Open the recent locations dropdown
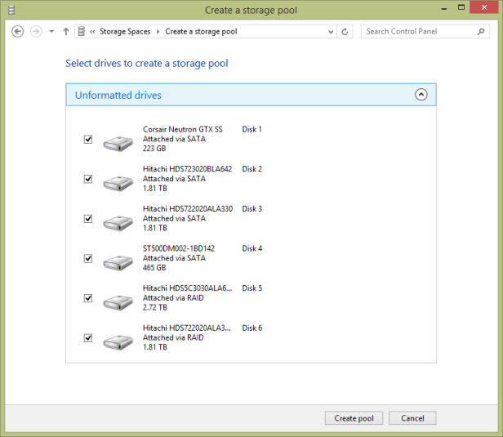The height and width of the screenshot is (437, 503). [x=51, y=32]
